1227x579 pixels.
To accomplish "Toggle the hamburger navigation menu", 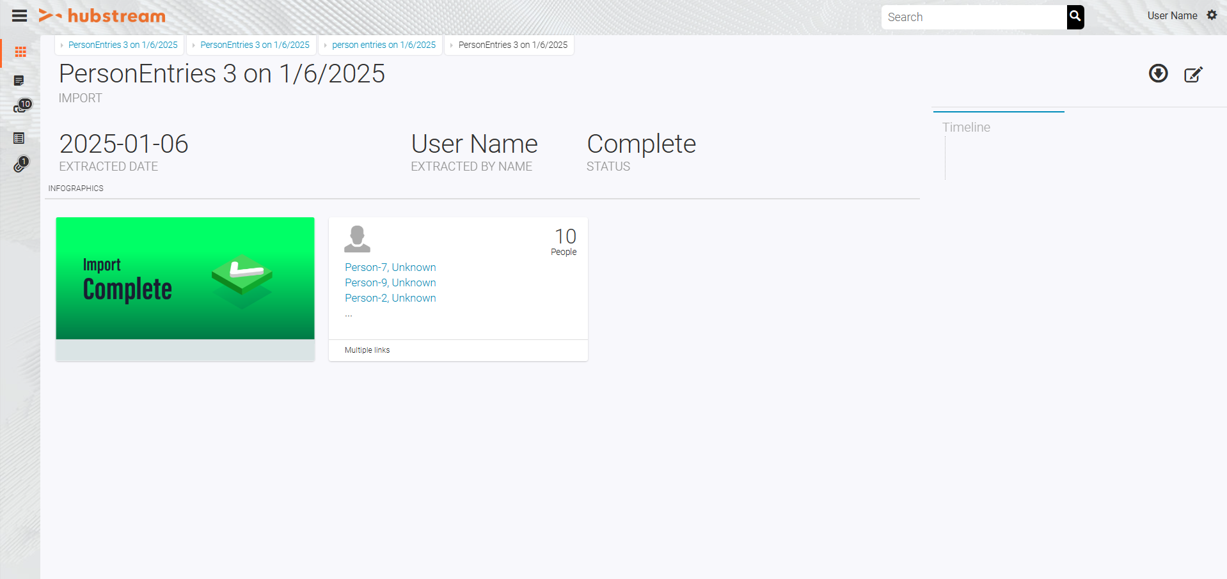I will pos(19,16).
